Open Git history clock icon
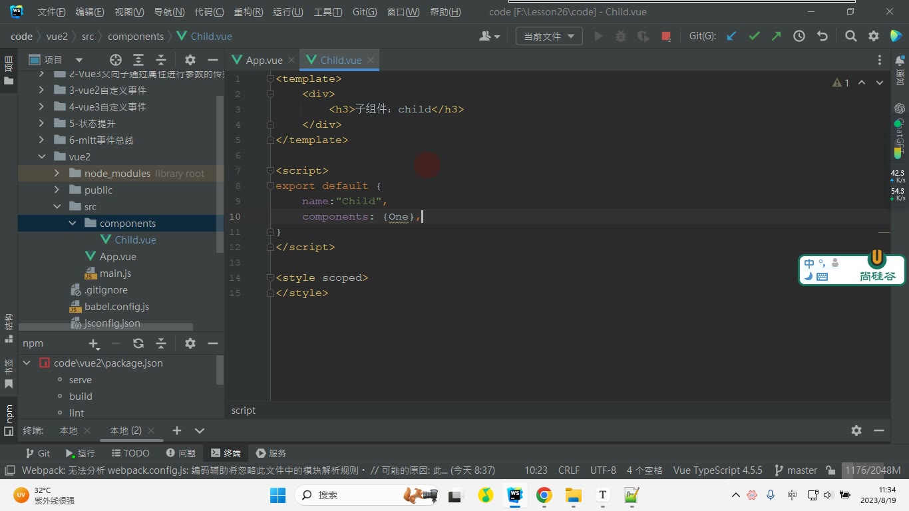Screen dimensions: 909x511 point(799,37)
